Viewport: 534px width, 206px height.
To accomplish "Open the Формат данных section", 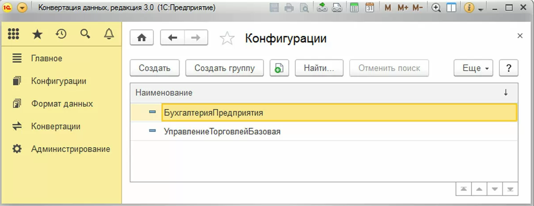I will point(62,103).
